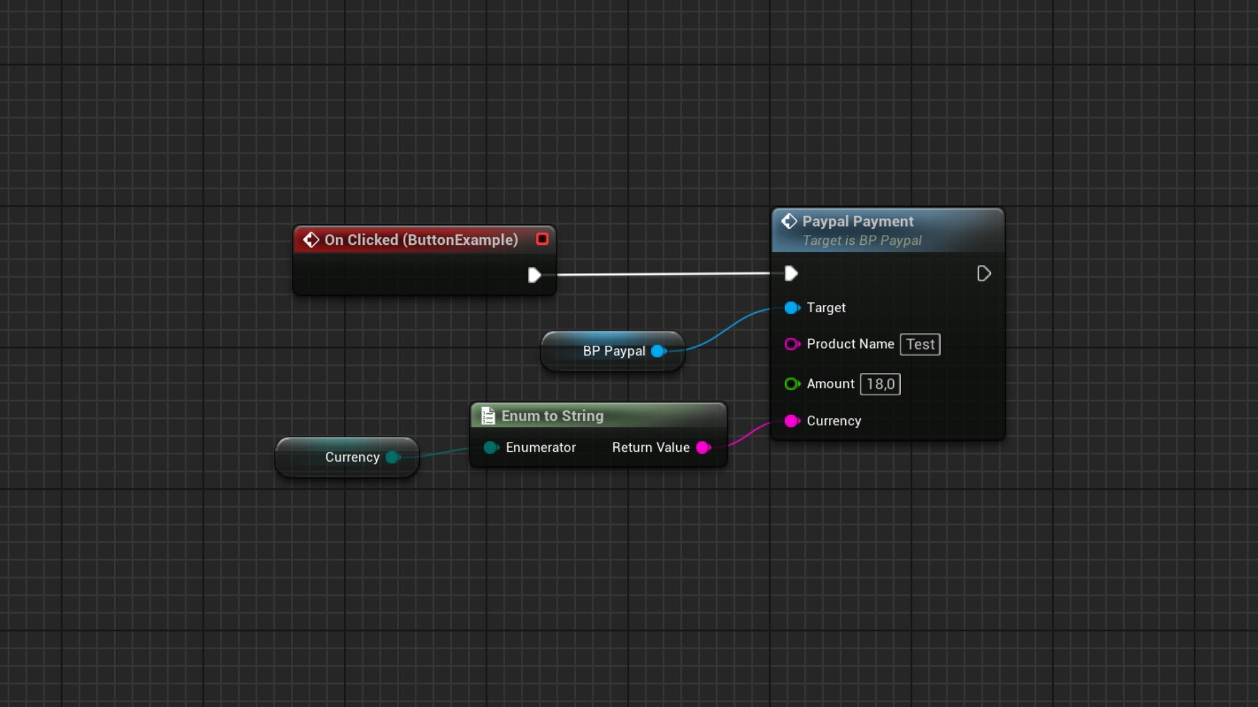Click the Enum to String node icon

pyautogui.click(x=488, y=416)
